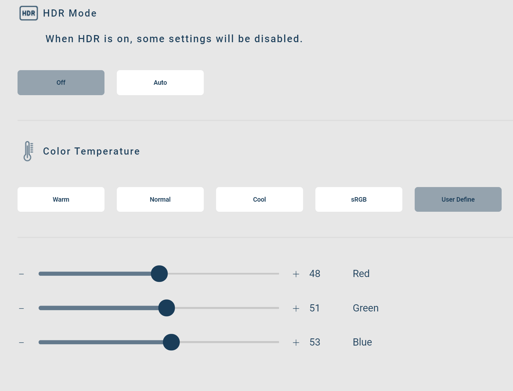
Task: Decrease Blue with the minus icon
Action: pyautogui.click(x=21, y=342)
